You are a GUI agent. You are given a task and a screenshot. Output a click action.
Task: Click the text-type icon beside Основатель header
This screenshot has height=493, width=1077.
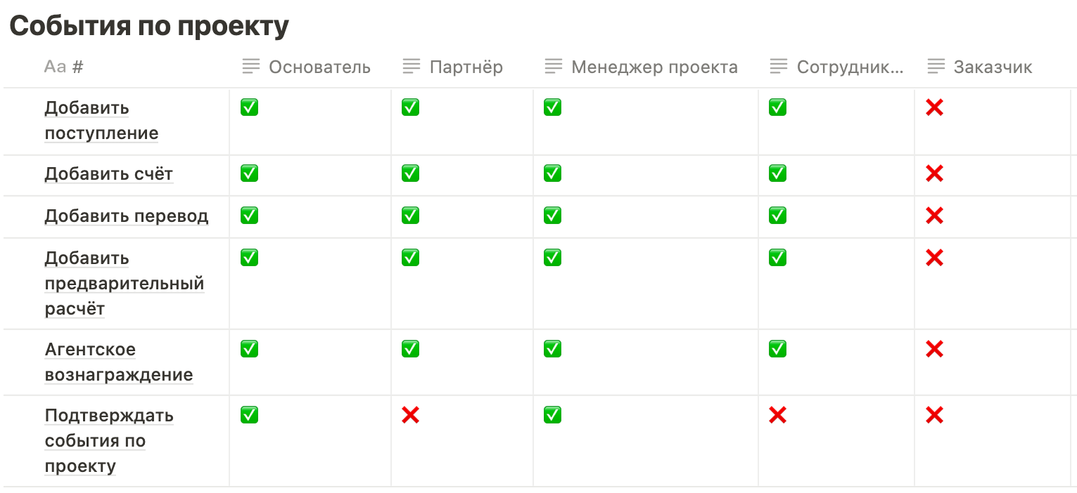coord(250,67)
